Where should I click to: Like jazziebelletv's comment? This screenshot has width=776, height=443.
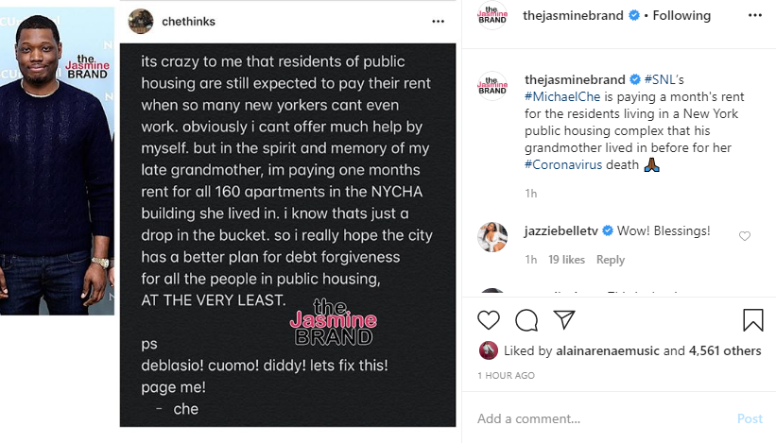745,236
